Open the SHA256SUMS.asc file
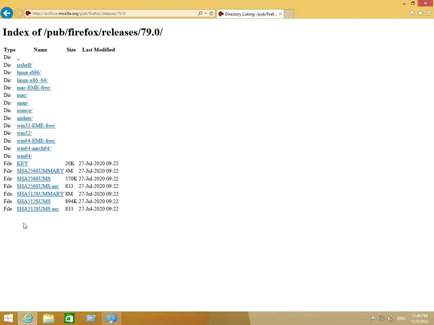This screenshot has width=434, height=325. (38, 186)
